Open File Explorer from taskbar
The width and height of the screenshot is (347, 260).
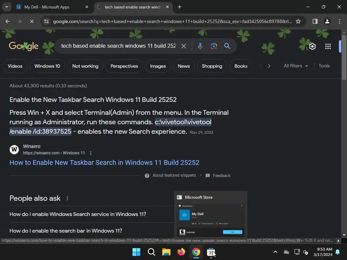(166, 252)
